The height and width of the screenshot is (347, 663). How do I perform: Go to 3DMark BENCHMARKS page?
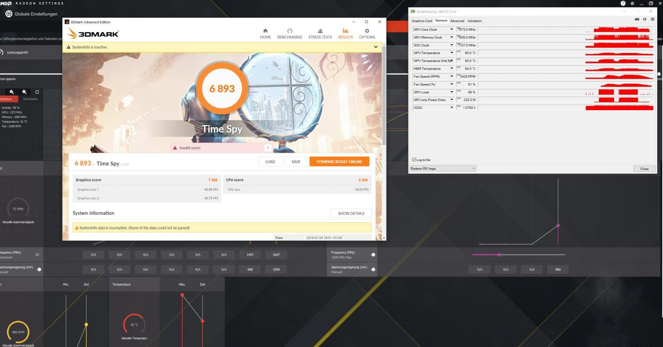point(290,34)
